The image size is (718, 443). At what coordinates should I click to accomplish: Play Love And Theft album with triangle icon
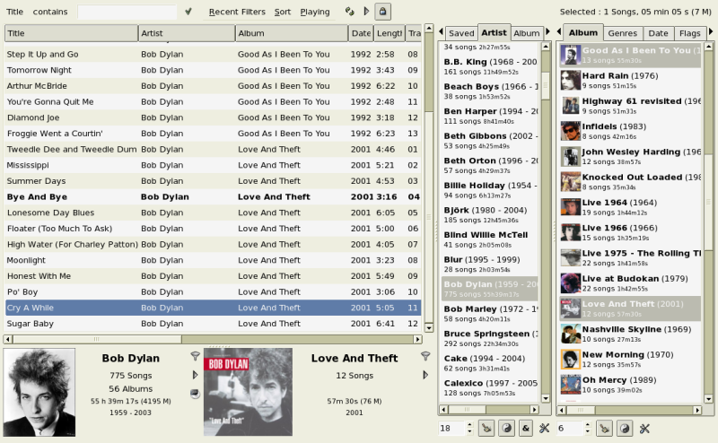pos(425,375)
